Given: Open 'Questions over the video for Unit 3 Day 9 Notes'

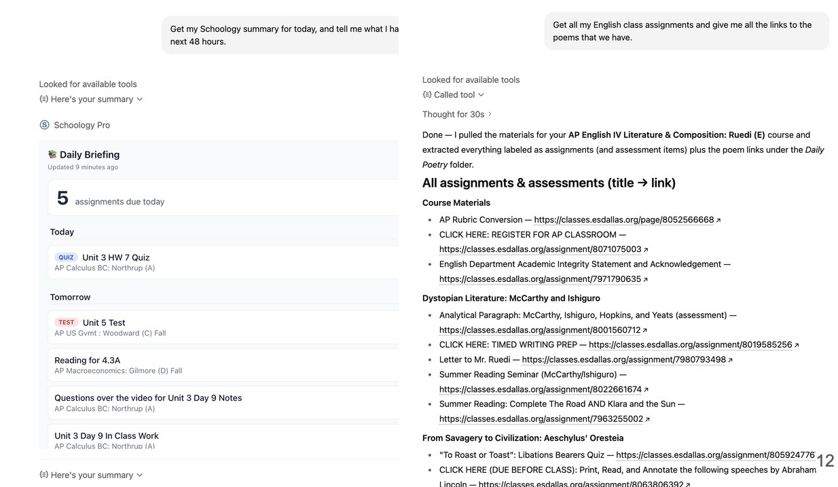Looking at the screenshot, I should (x=223, y=403).
